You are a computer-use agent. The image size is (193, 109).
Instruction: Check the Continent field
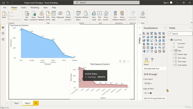click(x=174, y=44)
